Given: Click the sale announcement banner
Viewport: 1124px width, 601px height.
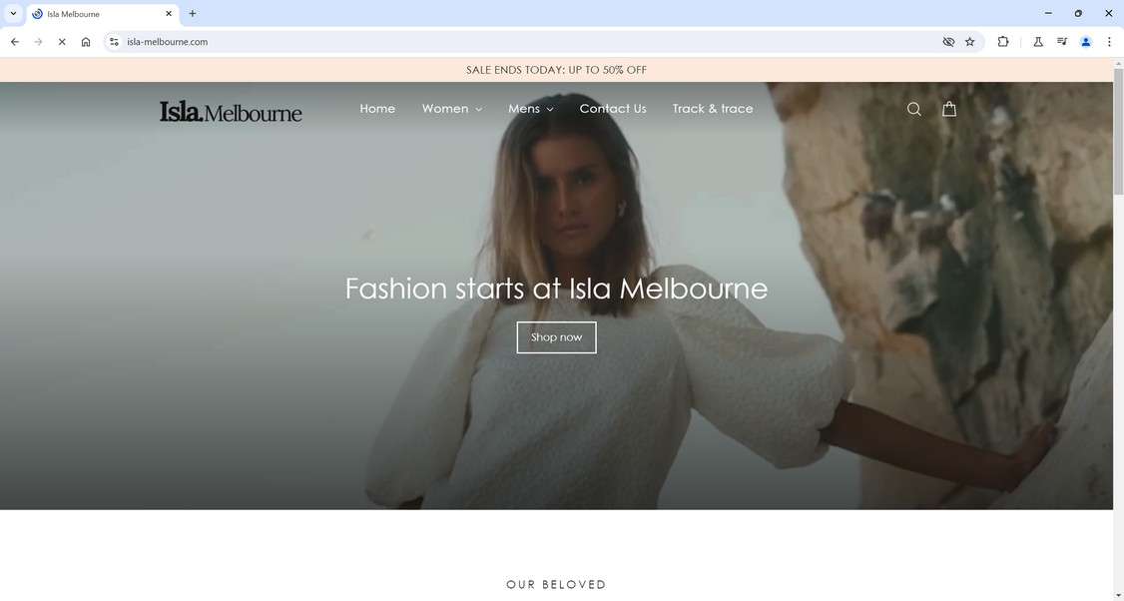Looking at the screenshot, I should point(556,70).
